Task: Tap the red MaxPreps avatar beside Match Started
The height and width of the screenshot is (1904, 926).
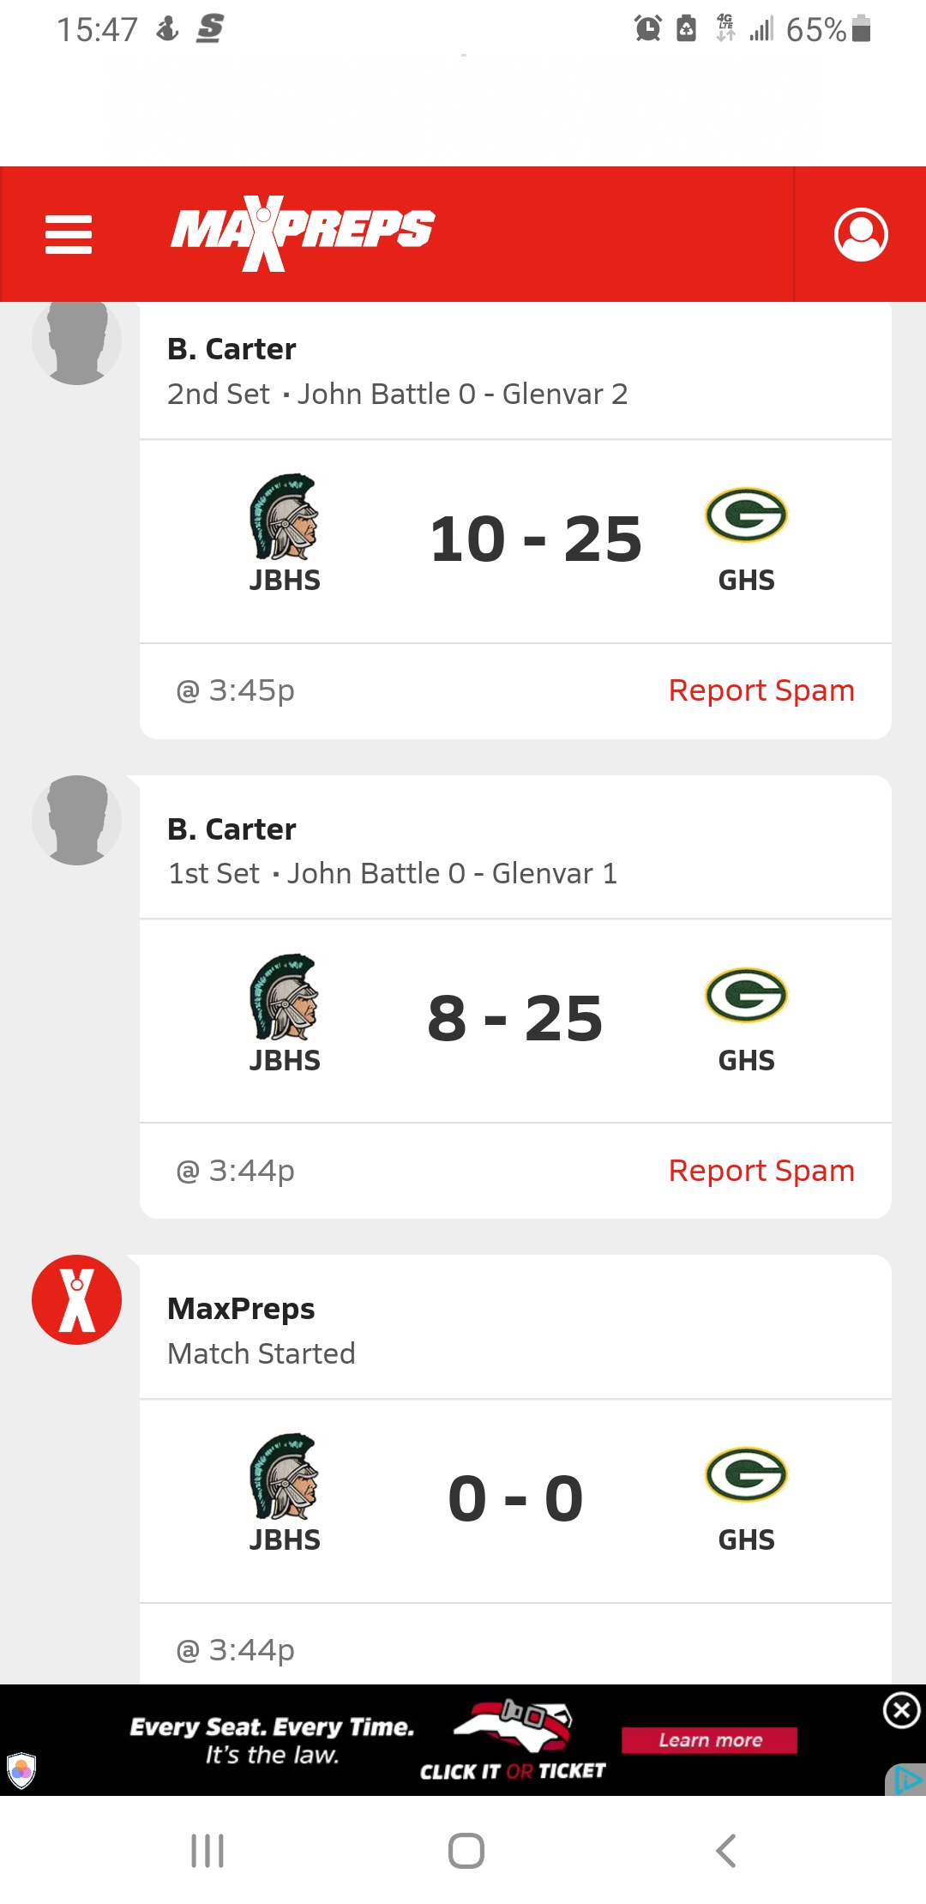Action: tap(77, 1299)
